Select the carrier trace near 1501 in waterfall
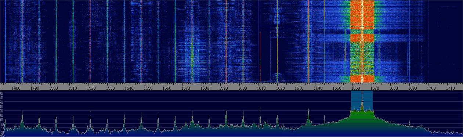Viewport: 463px width, 137px height. (56, 41)
